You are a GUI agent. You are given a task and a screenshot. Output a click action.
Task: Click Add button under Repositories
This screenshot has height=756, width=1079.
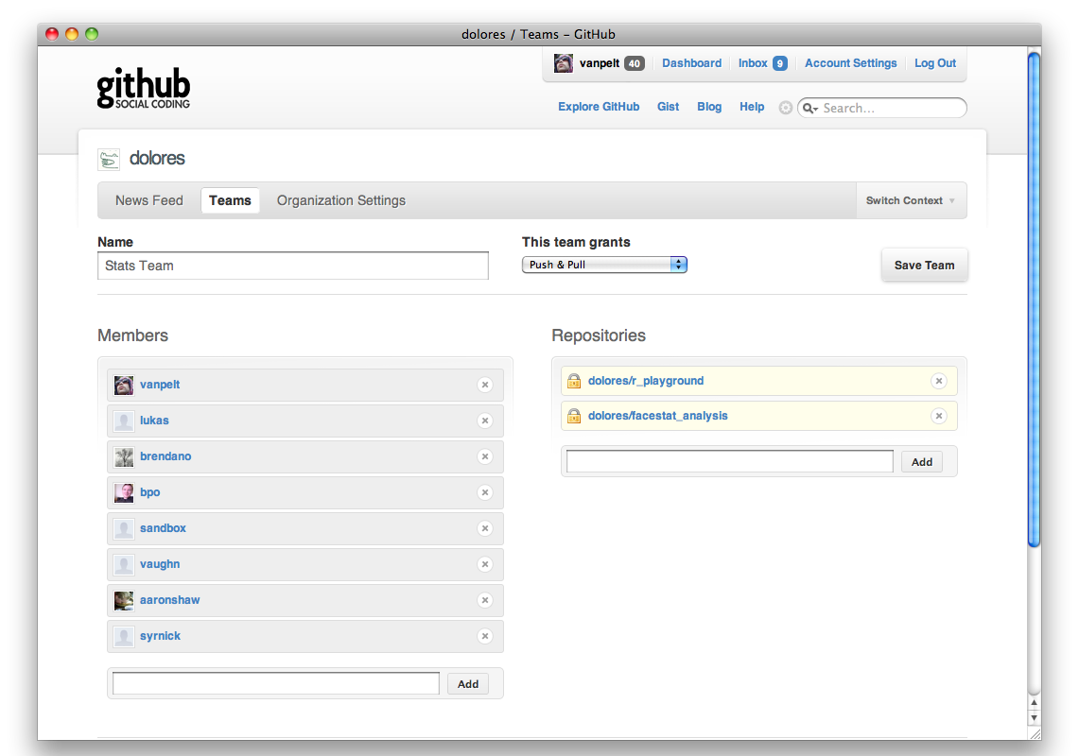click(x=921, y=462)
